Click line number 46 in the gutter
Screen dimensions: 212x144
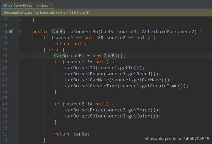click(x=4, y=104)
